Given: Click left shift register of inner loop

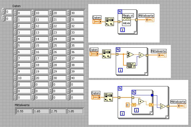Looking at the screenshot, I should point(134,105).
